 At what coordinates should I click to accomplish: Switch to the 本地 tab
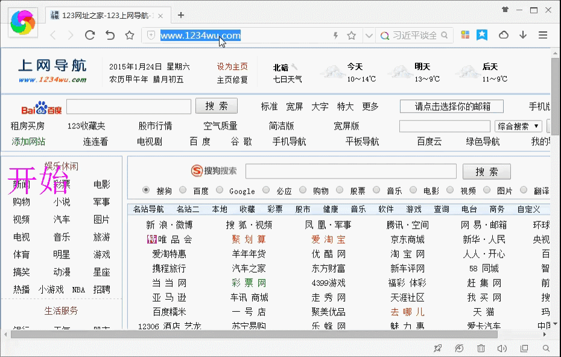[x=220, y=209]
